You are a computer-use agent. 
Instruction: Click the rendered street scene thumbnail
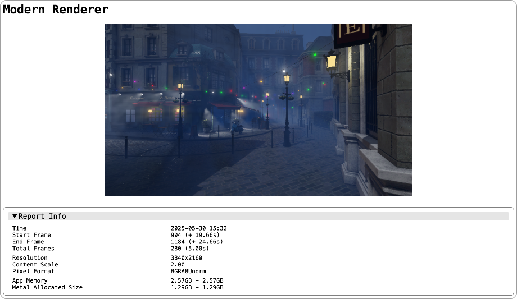point(258,110)
